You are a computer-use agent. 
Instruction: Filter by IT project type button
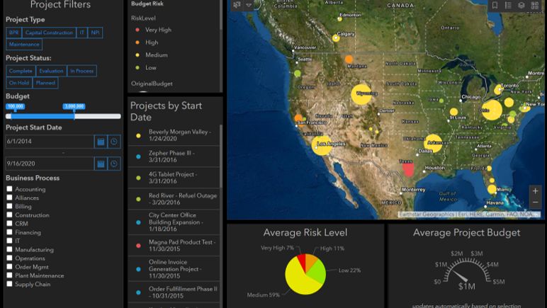tap(82, 33)
